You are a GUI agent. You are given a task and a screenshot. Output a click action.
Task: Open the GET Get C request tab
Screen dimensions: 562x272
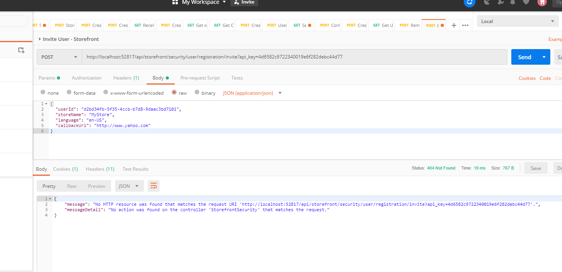coord(222,25)
